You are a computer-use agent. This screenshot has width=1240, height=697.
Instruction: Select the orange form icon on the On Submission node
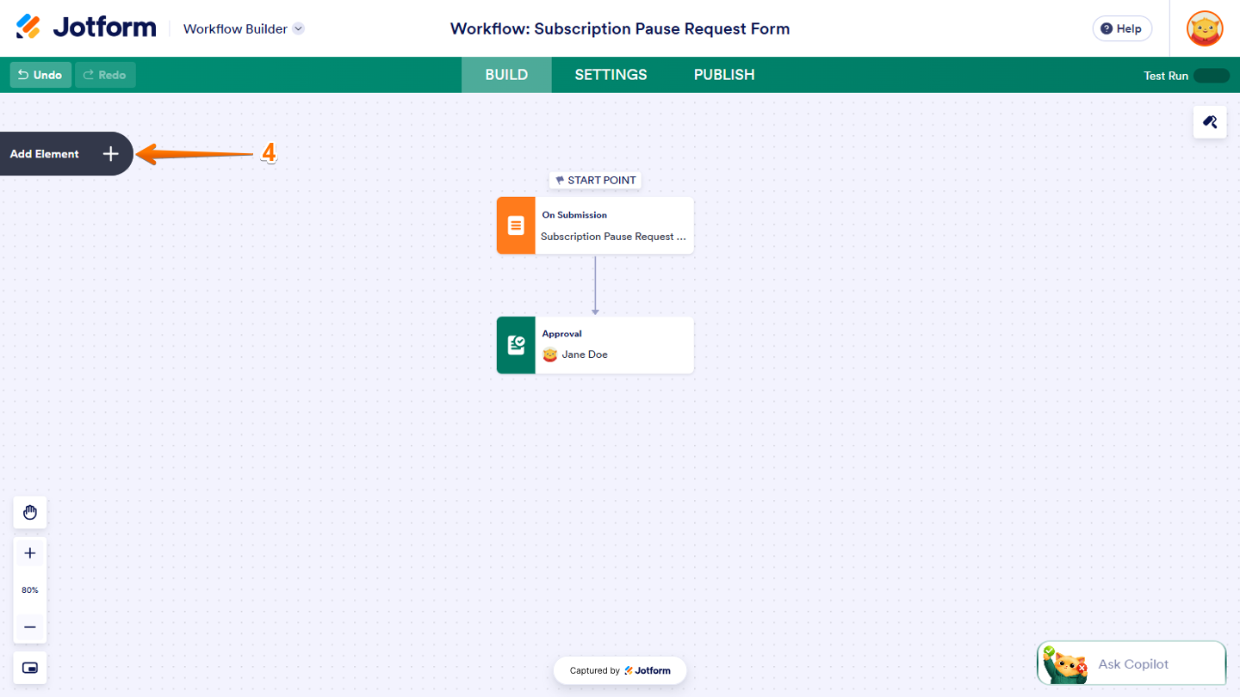tap(516, 225)
